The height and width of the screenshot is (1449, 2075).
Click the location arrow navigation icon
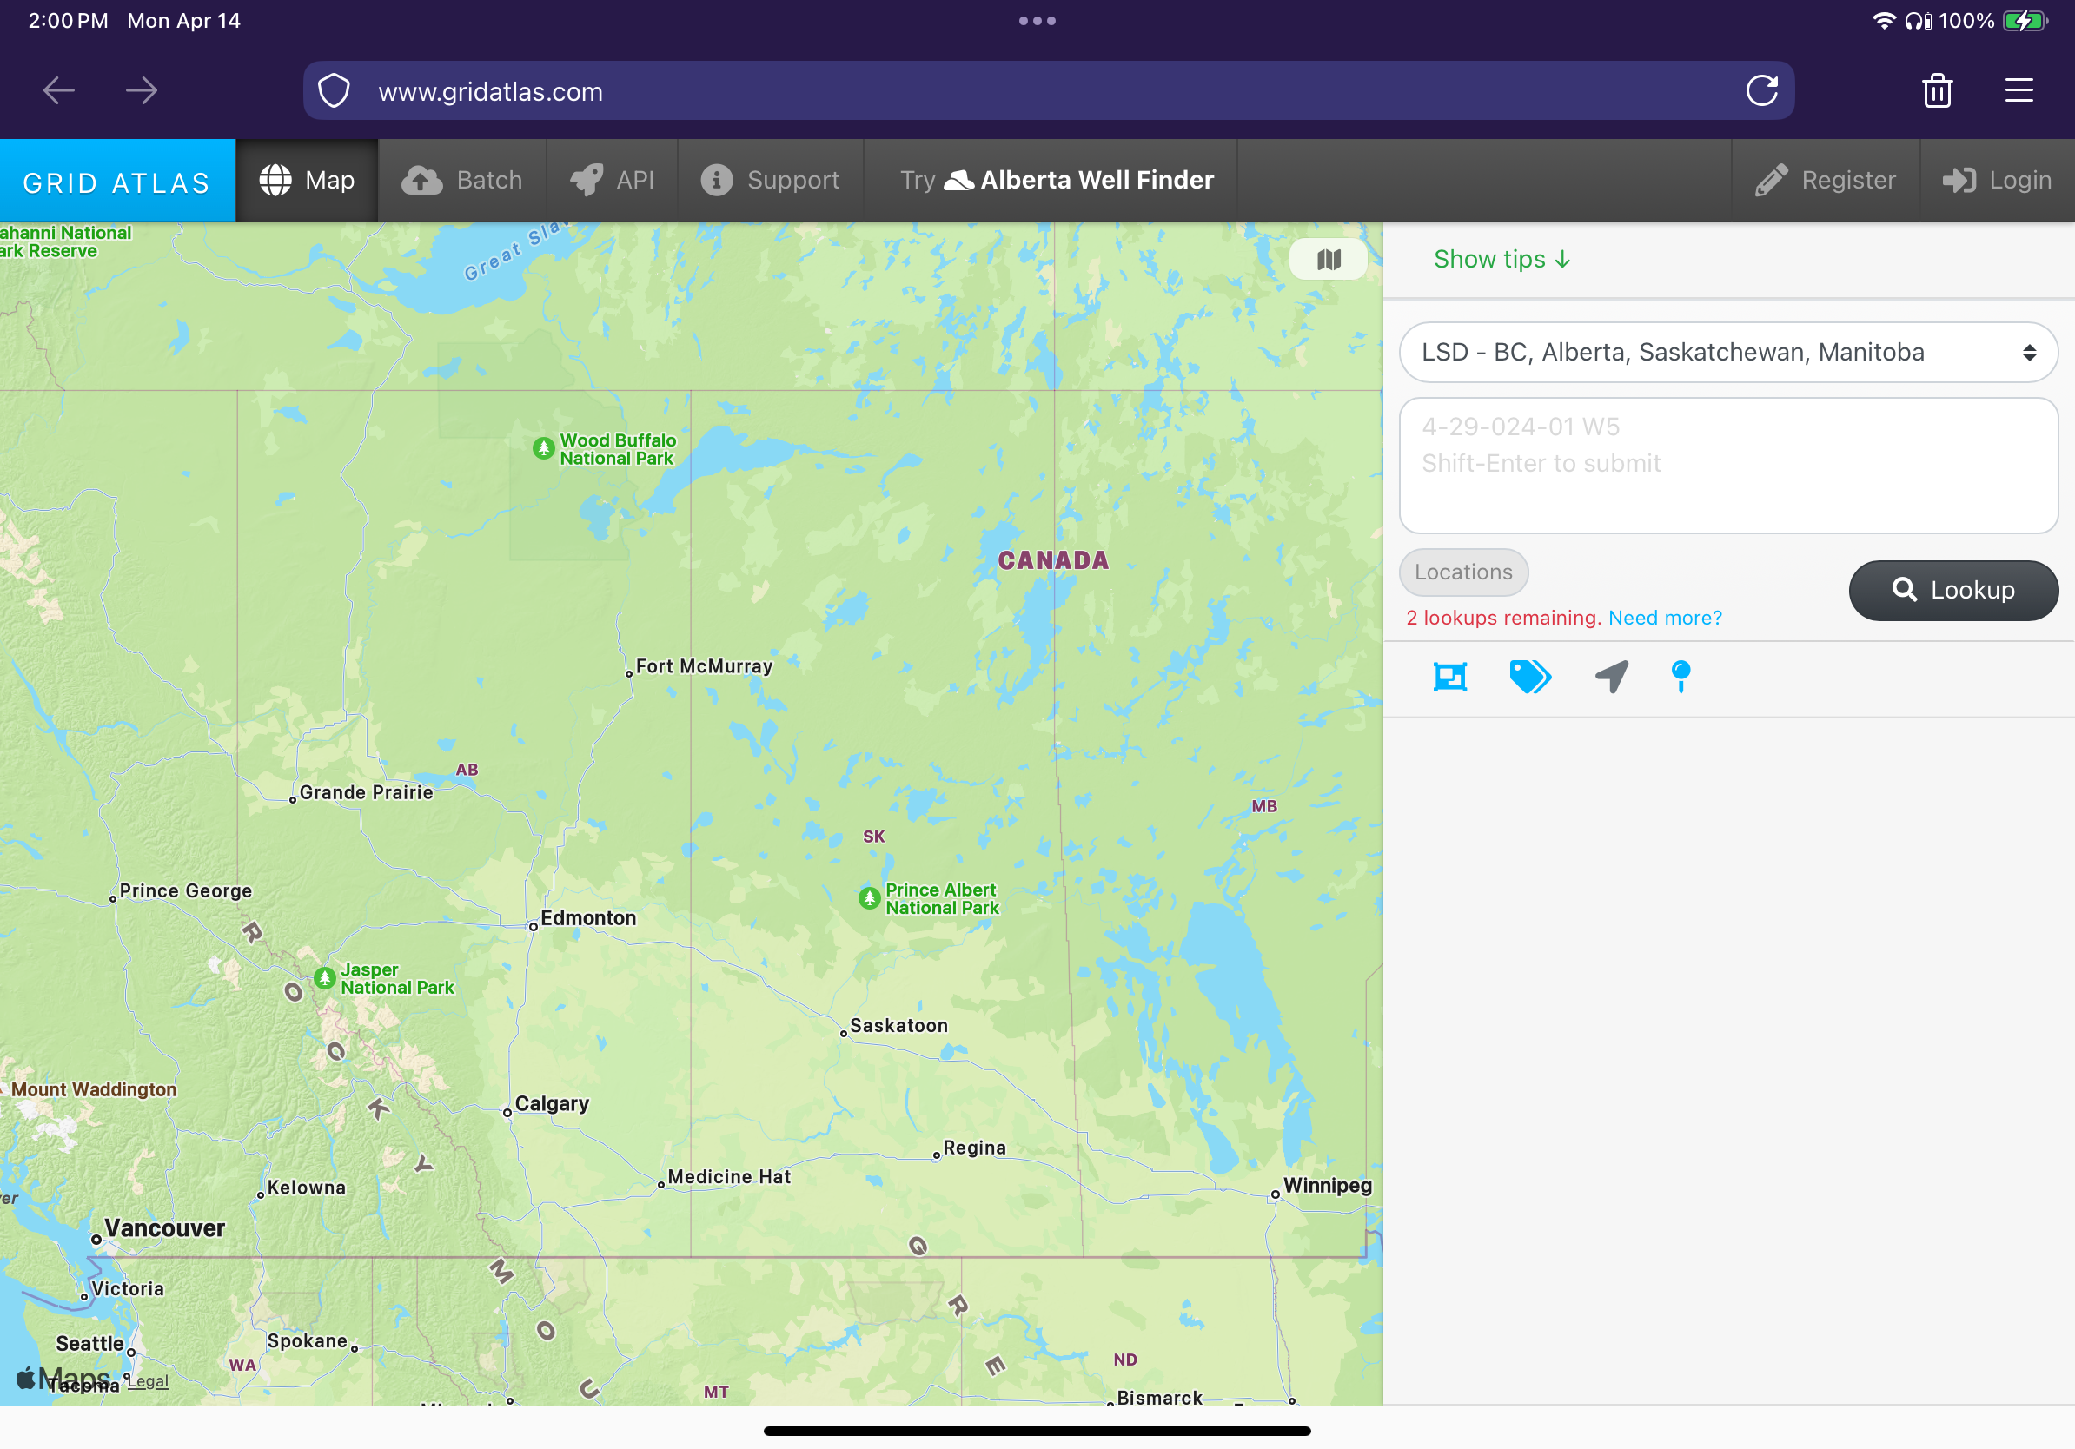(x=1611, y=677)
